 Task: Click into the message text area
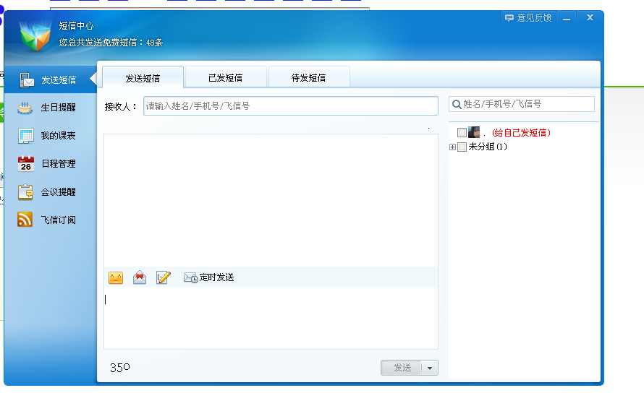click(271, 319)
